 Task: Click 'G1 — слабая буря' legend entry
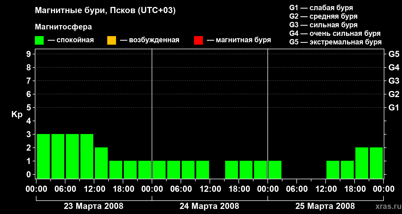(321, 8)
